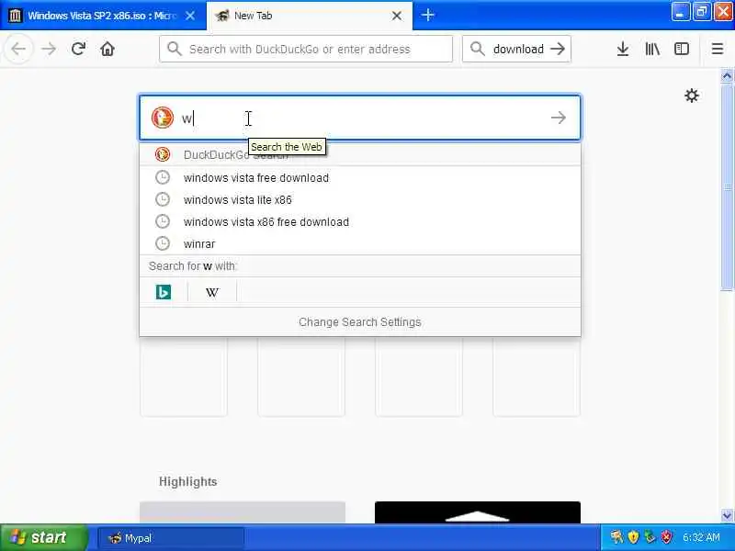This screenshot has width=735, height=551.
Task: Open a new tab with plus button
Action: coord(427,15)
